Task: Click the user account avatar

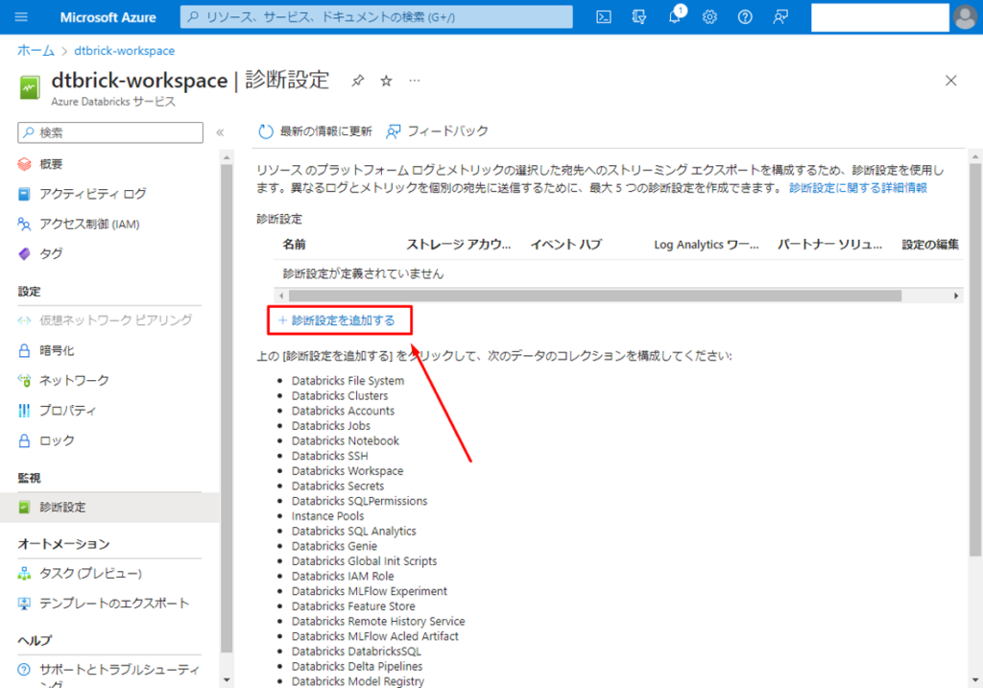Action: [965, 17]
